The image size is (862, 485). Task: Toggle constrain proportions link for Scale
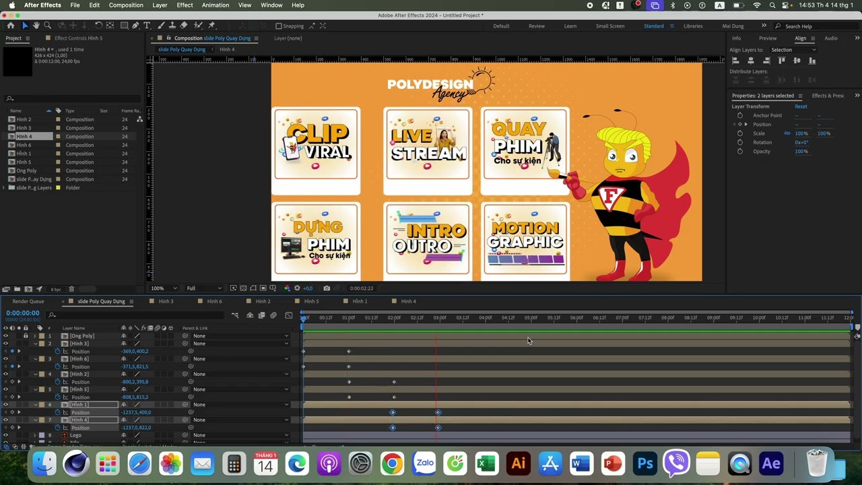point(787,133)
